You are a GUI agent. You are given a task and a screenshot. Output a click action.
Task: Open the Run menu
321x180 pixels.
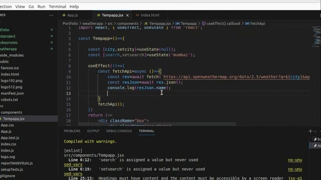tap(41, 6)
